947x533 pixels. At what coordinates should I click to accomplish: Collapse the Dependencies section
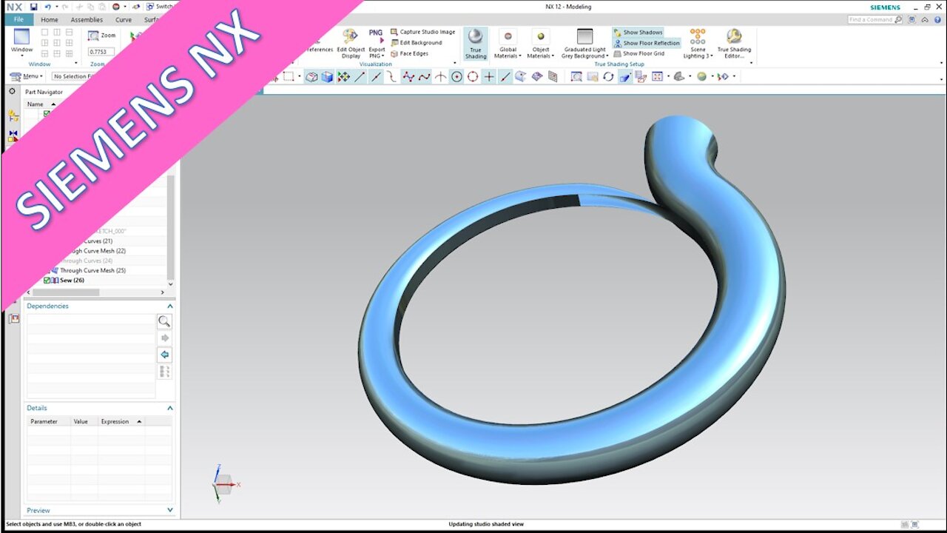coord(169,306)
